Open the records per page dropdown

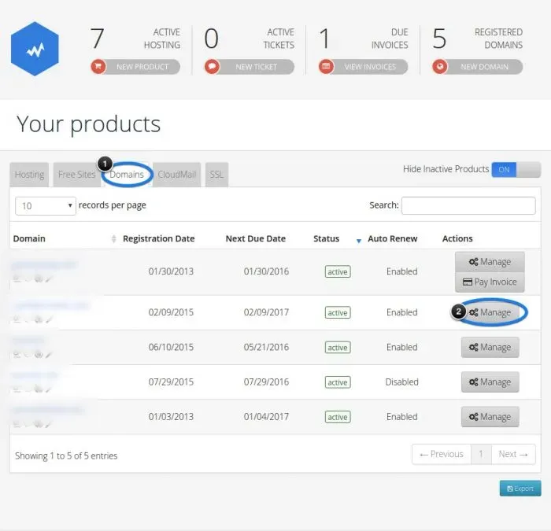click(x=46, y=206)
